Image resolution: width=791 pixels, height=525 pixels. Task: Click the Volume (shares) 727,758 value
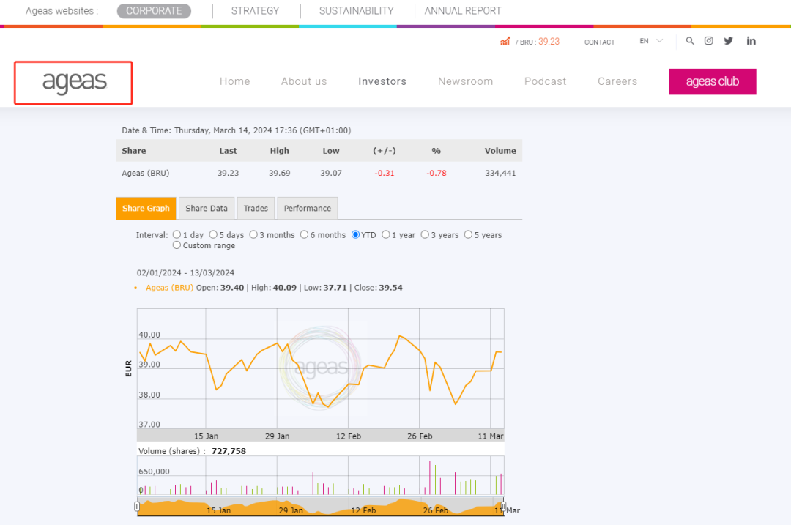point(229,451)
